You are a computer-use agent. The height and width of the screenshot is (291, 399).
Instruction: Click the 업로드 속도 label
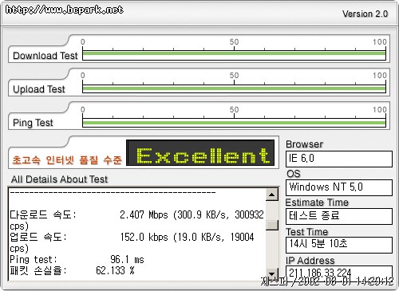(x=38, y=237)
